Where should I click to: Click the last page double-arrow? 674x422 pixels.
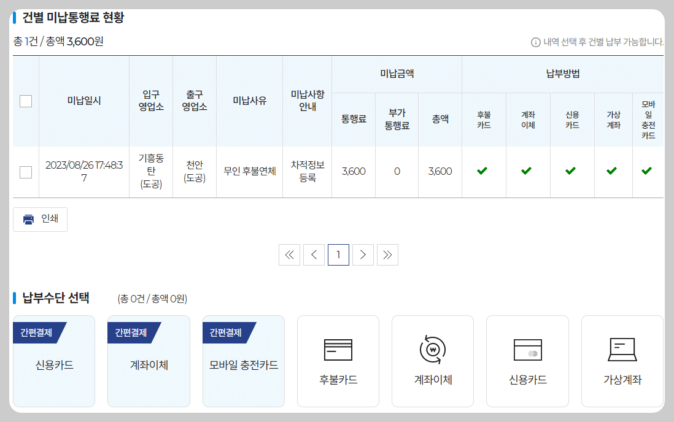coord(387,255)
